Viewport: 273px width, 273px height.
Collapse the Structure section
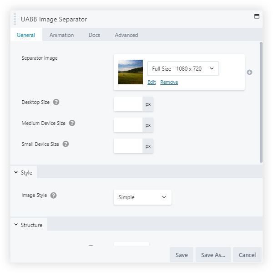tap(28, 225)
